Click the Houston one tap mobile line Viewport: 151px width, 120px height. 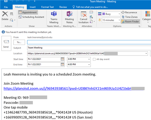[48, 112]
